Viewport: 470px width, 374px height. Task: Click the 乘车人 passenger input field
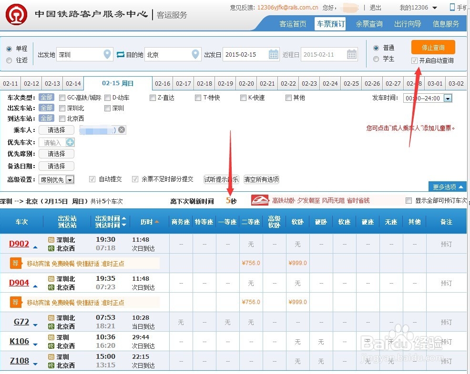[56, 129]
